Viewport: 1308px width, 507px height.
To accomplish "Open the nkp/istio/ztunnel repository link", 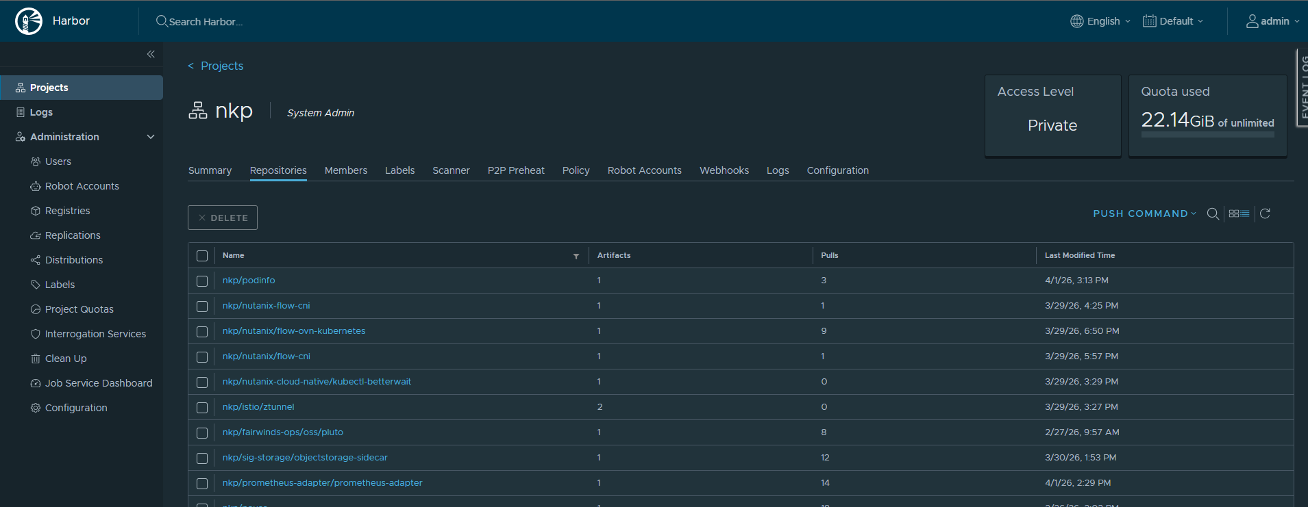I will (x=258, y=407).
